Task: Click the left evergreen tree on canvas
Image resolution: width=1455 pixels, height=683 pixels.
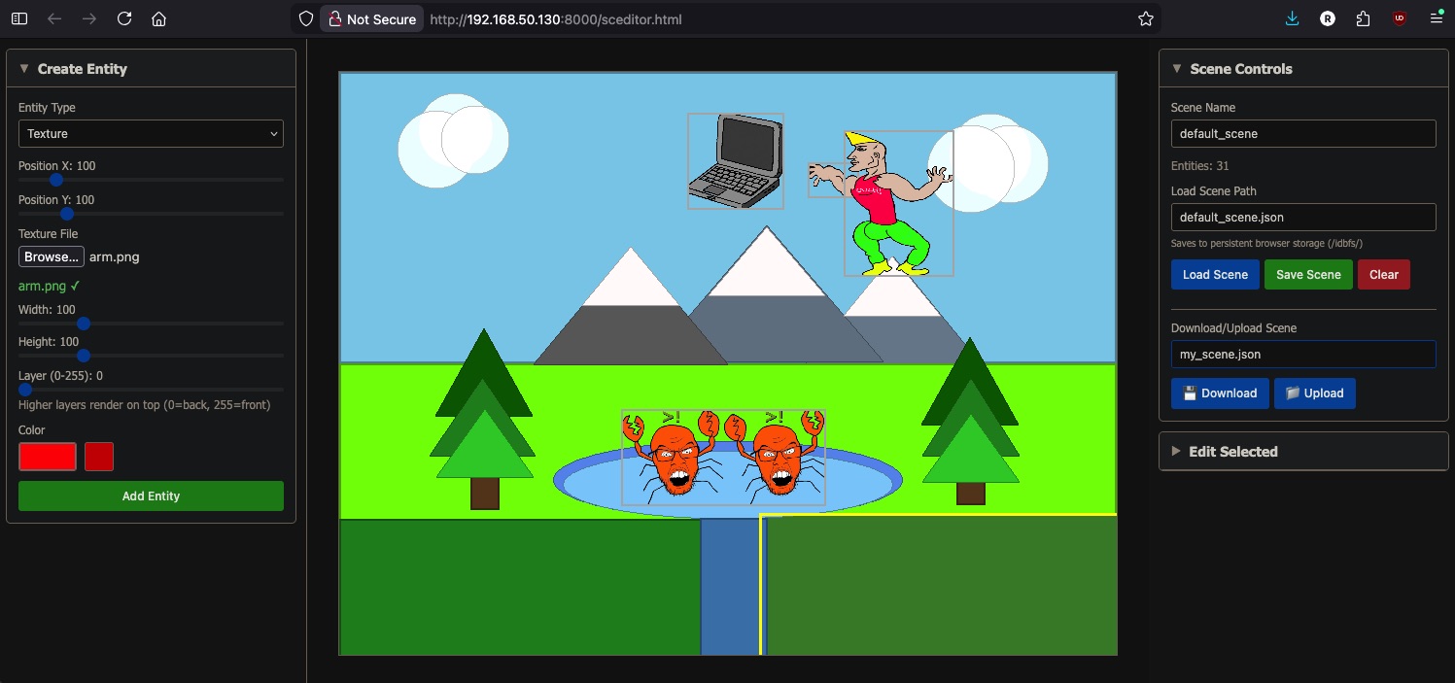Action: pos(484,419)
